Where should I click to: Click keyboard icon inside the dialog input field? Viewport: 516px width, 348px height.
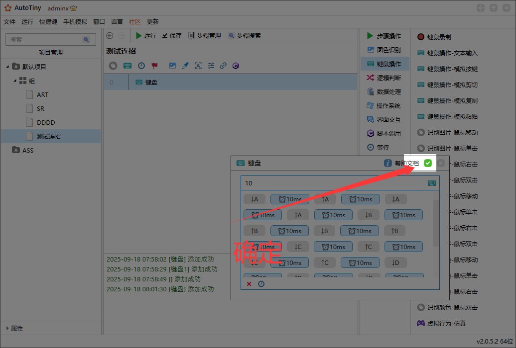[x=432, y=183]
